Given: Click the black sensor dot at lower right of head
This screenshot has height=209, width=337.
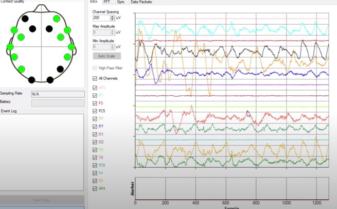Looking at the screenshot, I should pyautogui.click(x=60, y=69).
